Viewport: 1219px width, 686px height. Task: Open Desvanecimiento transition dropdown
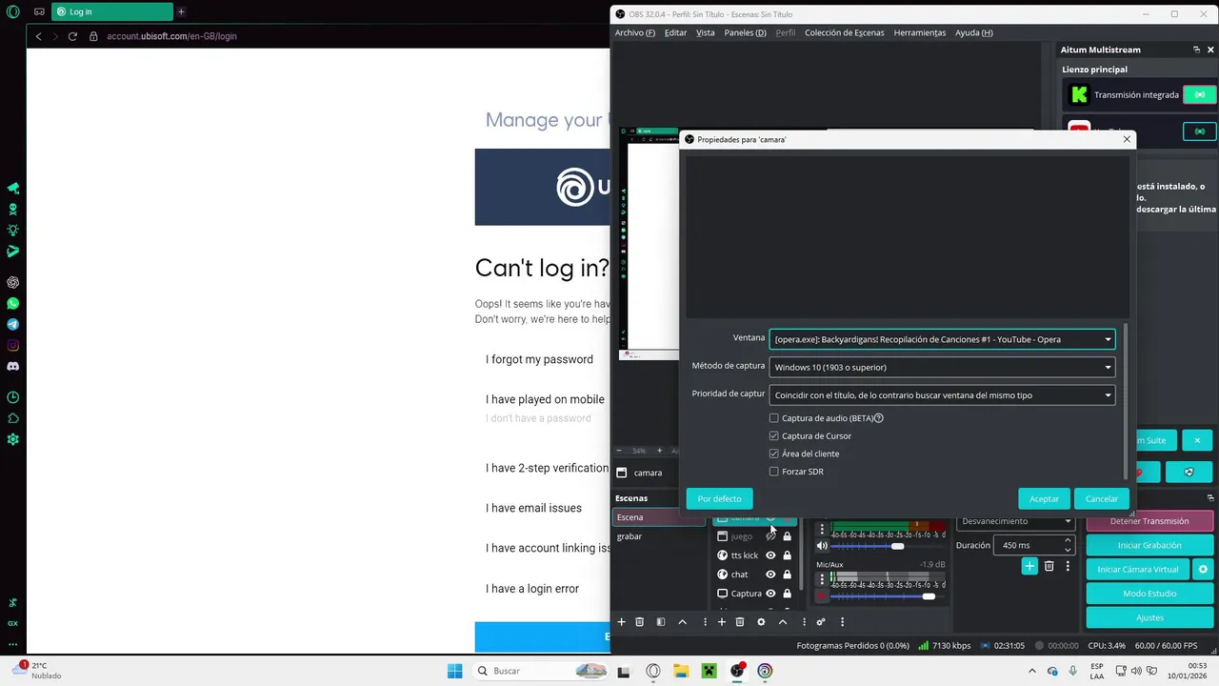click(1015, 521)
